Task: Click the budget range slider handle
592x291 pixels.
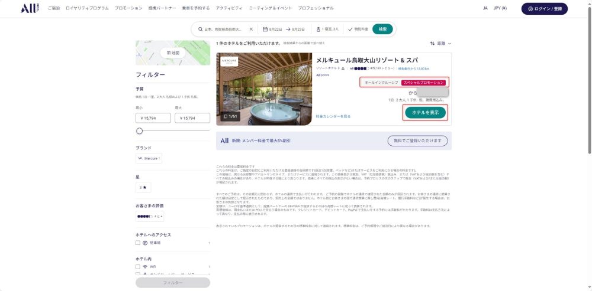Action: coord(139,131)
